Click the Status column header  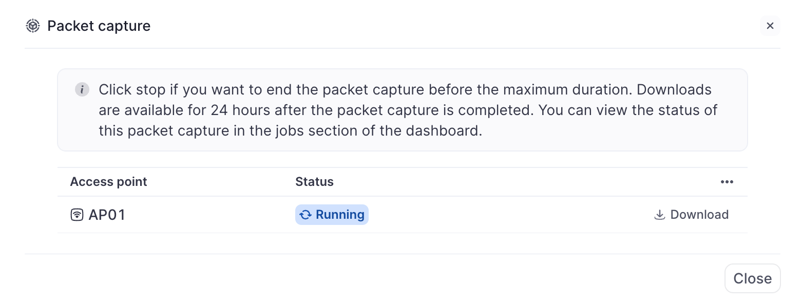coord(314,182)
